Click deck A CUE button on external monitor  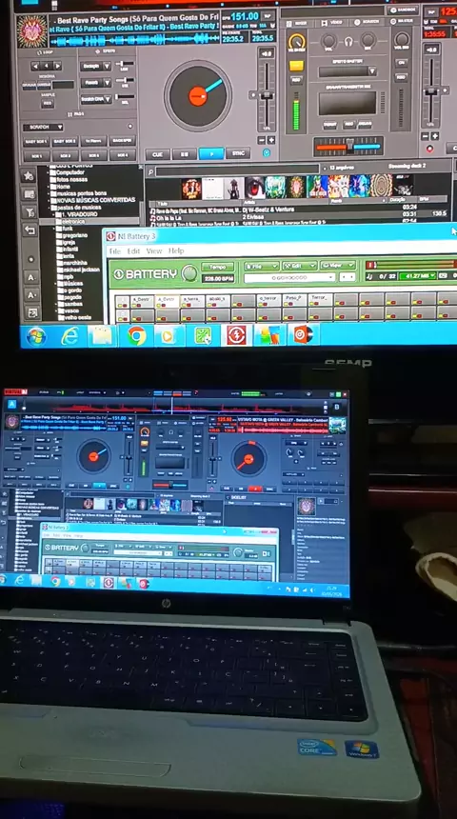[x=157, y=154]
